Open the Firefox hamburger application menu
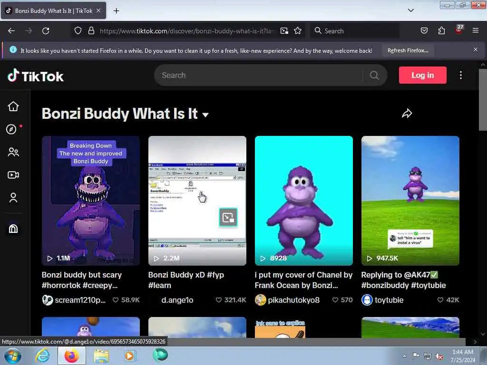The image size is (487, 365). (476, 31)
